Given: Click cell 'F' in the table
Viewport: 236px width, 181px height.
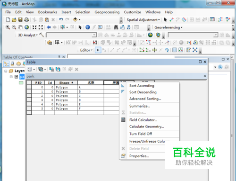Looking at the screenshot, I should [x=91, y=109].
